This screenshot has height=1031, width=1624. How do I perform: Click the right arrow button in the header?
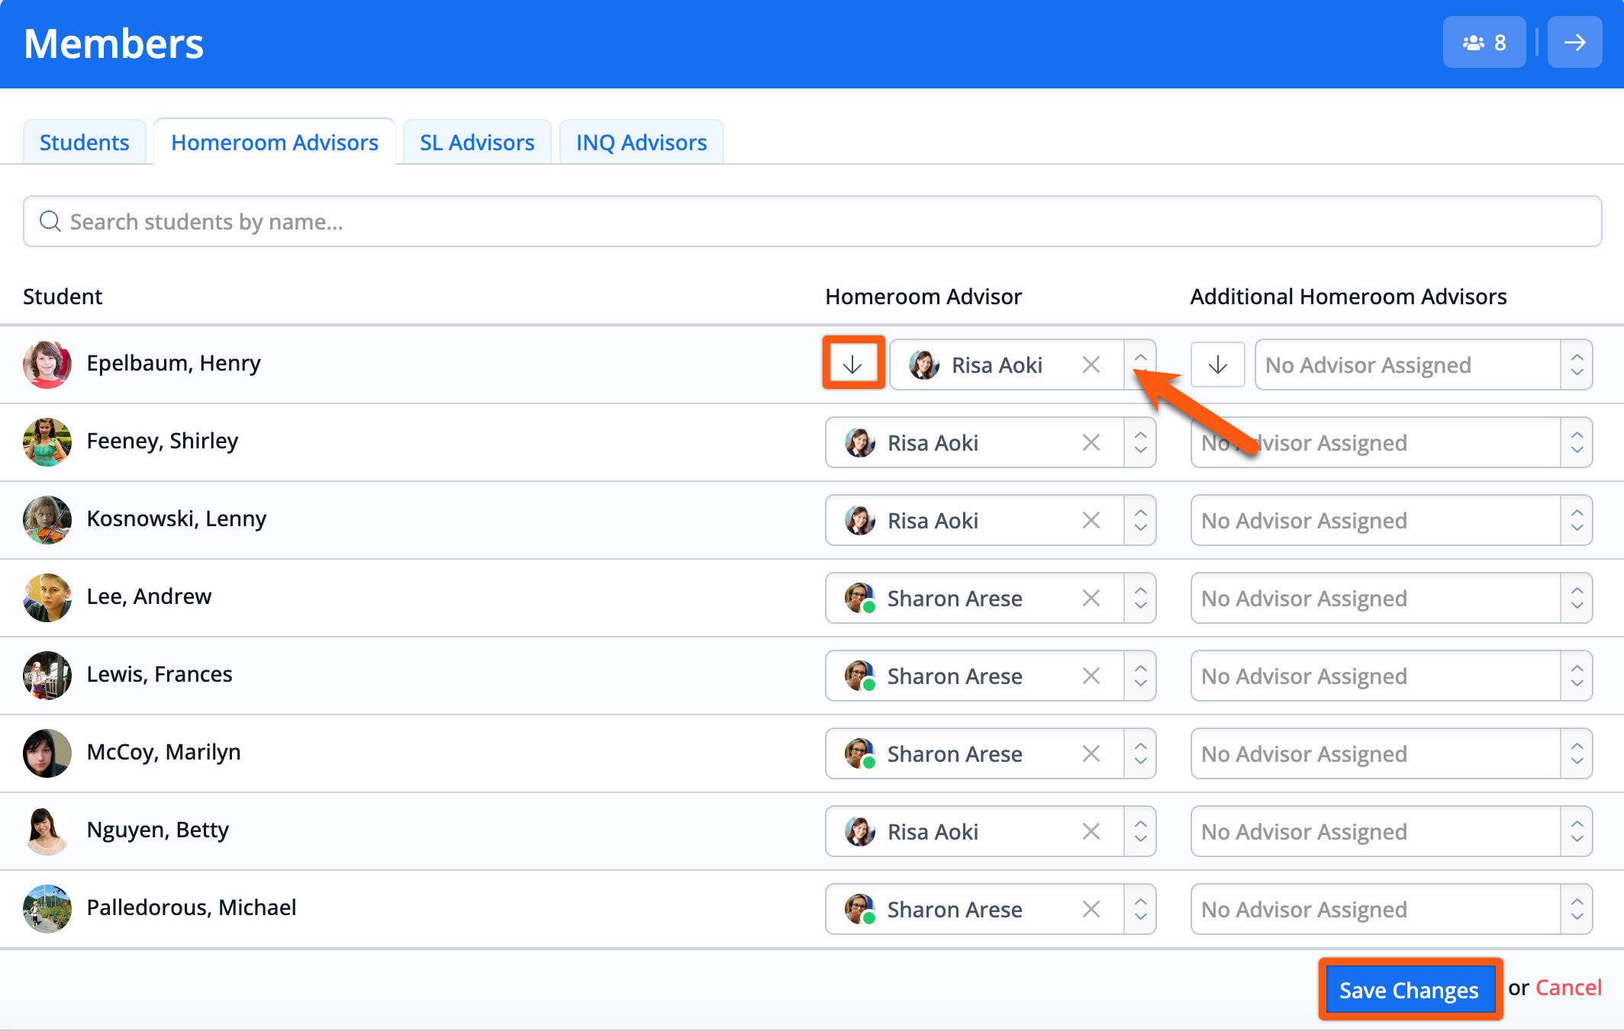1574,43
